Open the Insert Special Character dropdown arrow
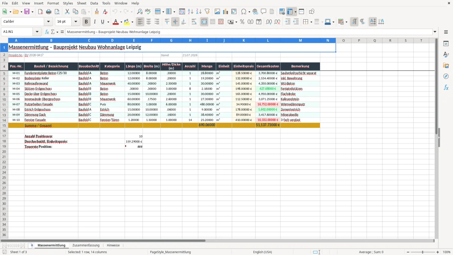453x255 pixels. click(x=249, y=12)
